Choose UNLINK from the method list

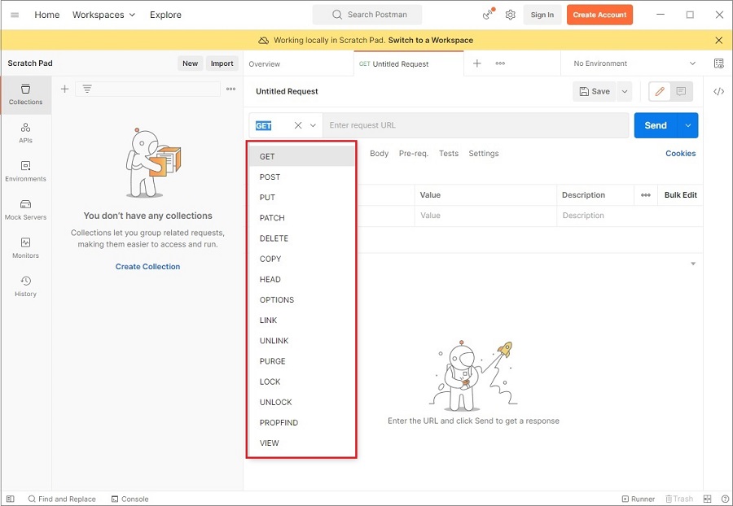(301, 341)
